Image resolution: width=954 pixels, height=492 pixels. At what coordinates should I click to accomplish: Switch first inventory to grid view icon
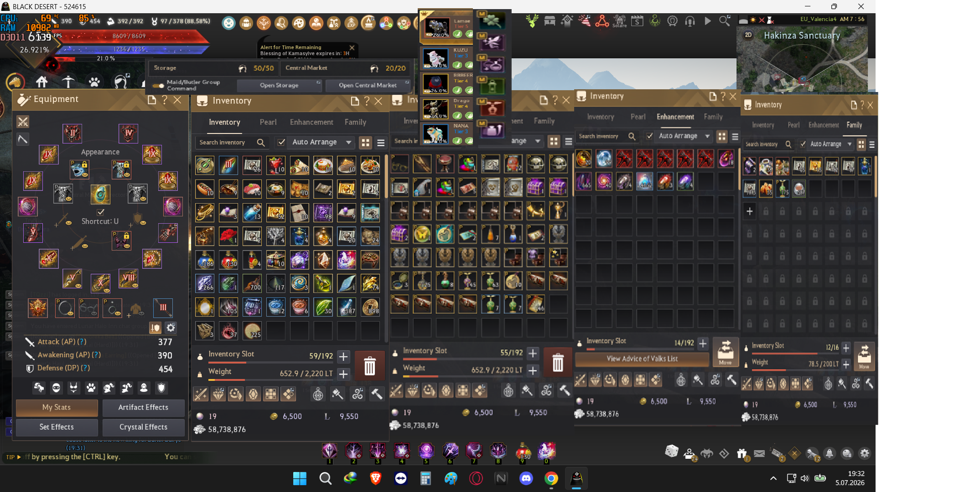click(x=365, y=143)
